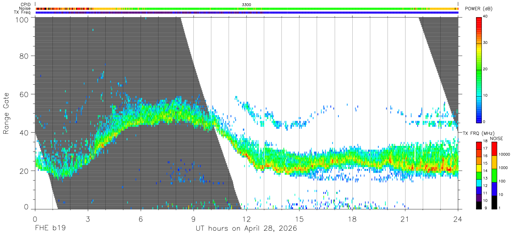Click the time axis tick label 6

(x=140, y=219)
